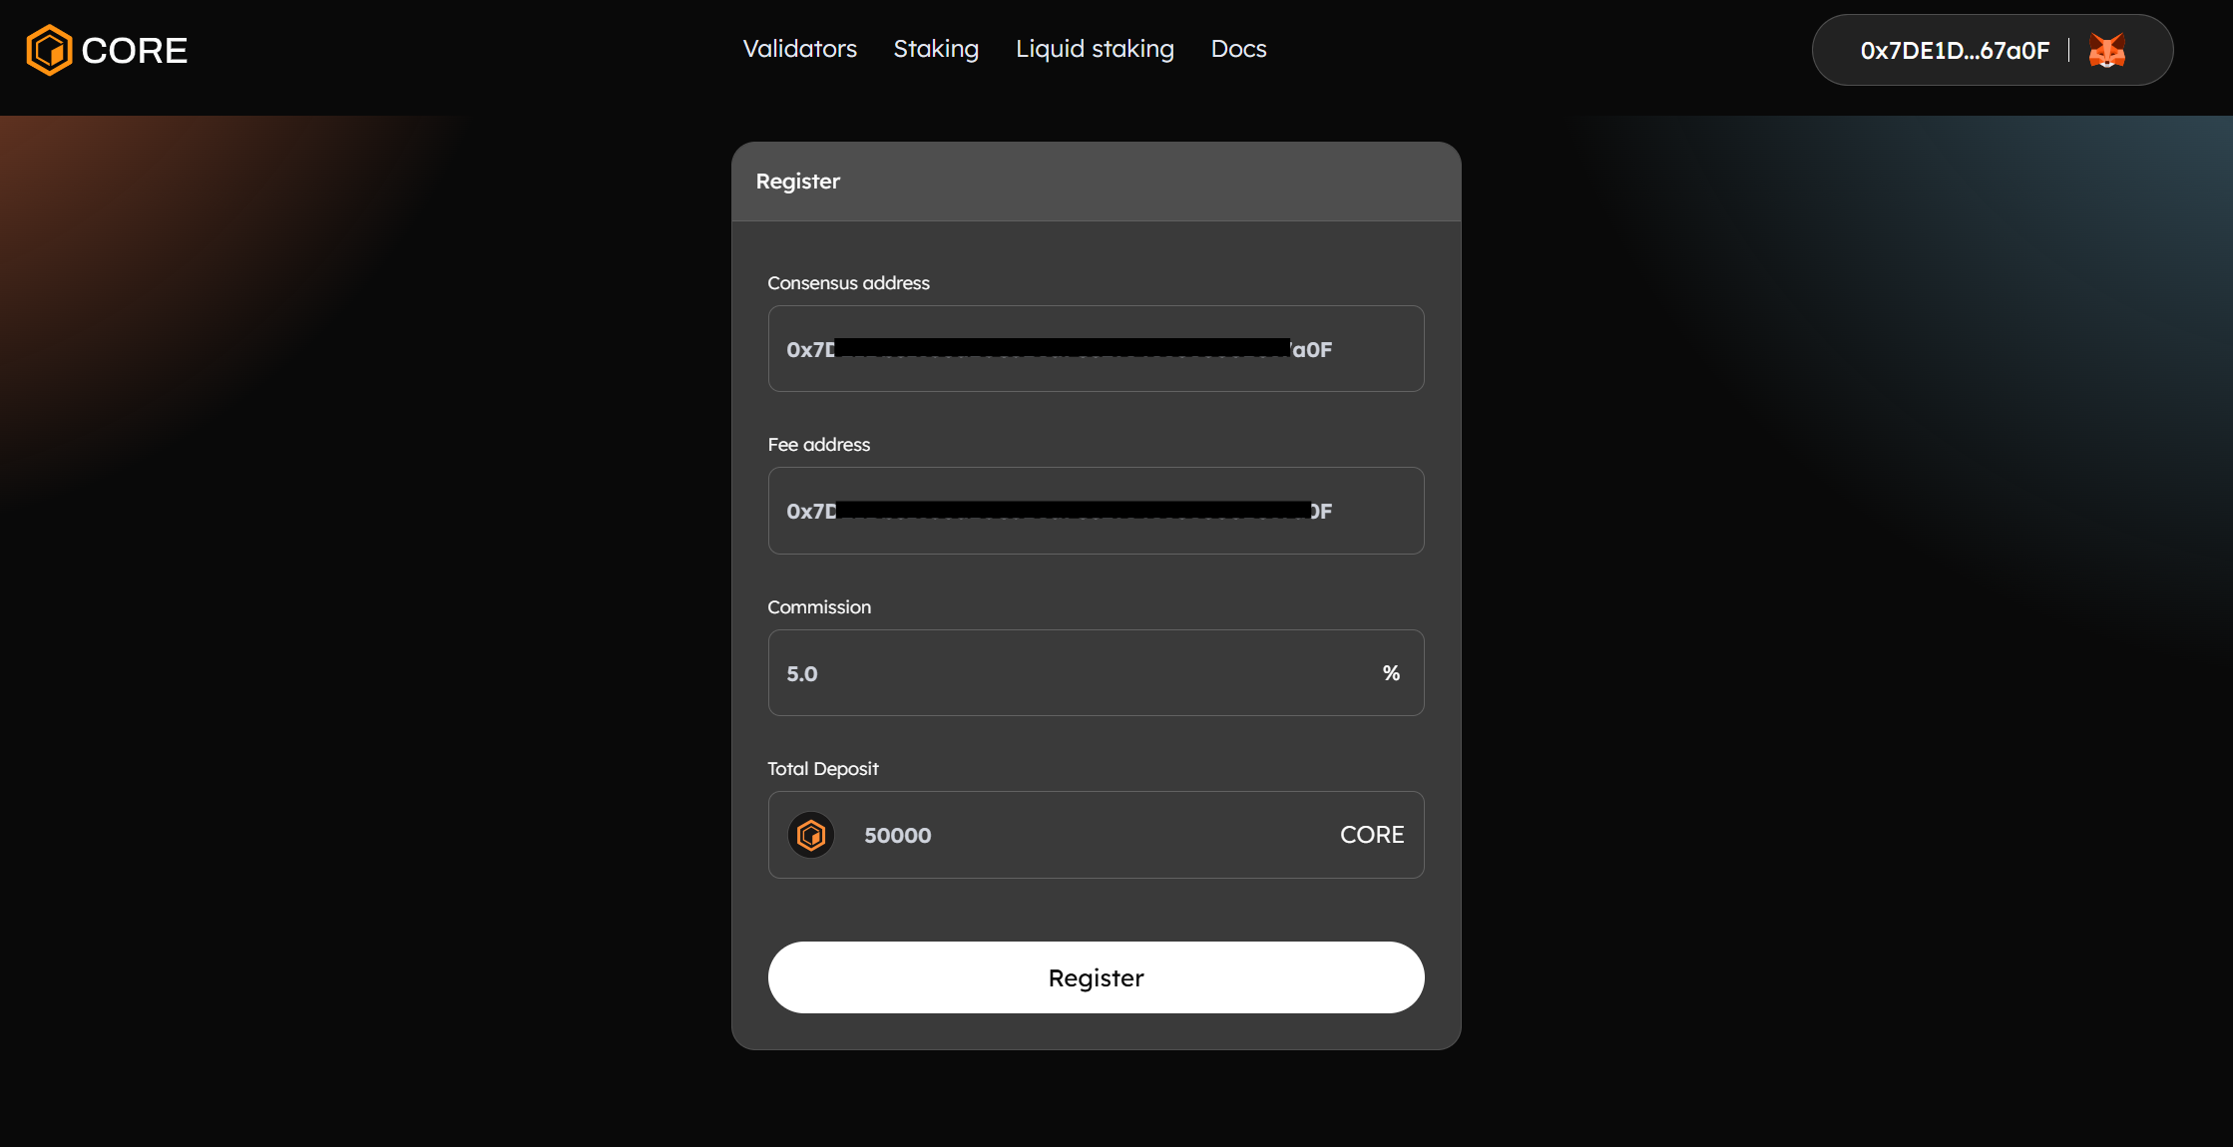Click the Commission value 5.0
The image size is (2233, 1147).
(x=801, y=673)
